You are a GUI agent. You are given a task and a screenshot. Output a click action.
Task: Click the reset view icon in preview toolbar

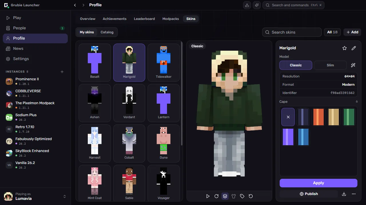pyautogui.click(x=251, y=196)
